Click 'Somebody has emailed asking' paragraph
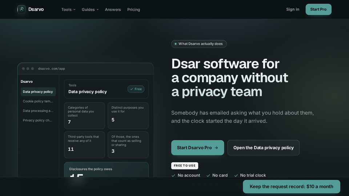 (x=242, y=117)
